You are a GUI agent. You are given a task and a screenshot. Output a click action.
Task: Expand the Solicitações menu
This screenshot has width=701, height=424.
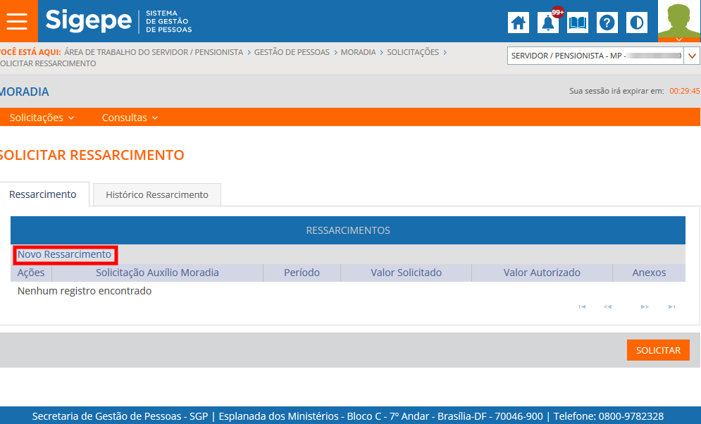(42, 118)
